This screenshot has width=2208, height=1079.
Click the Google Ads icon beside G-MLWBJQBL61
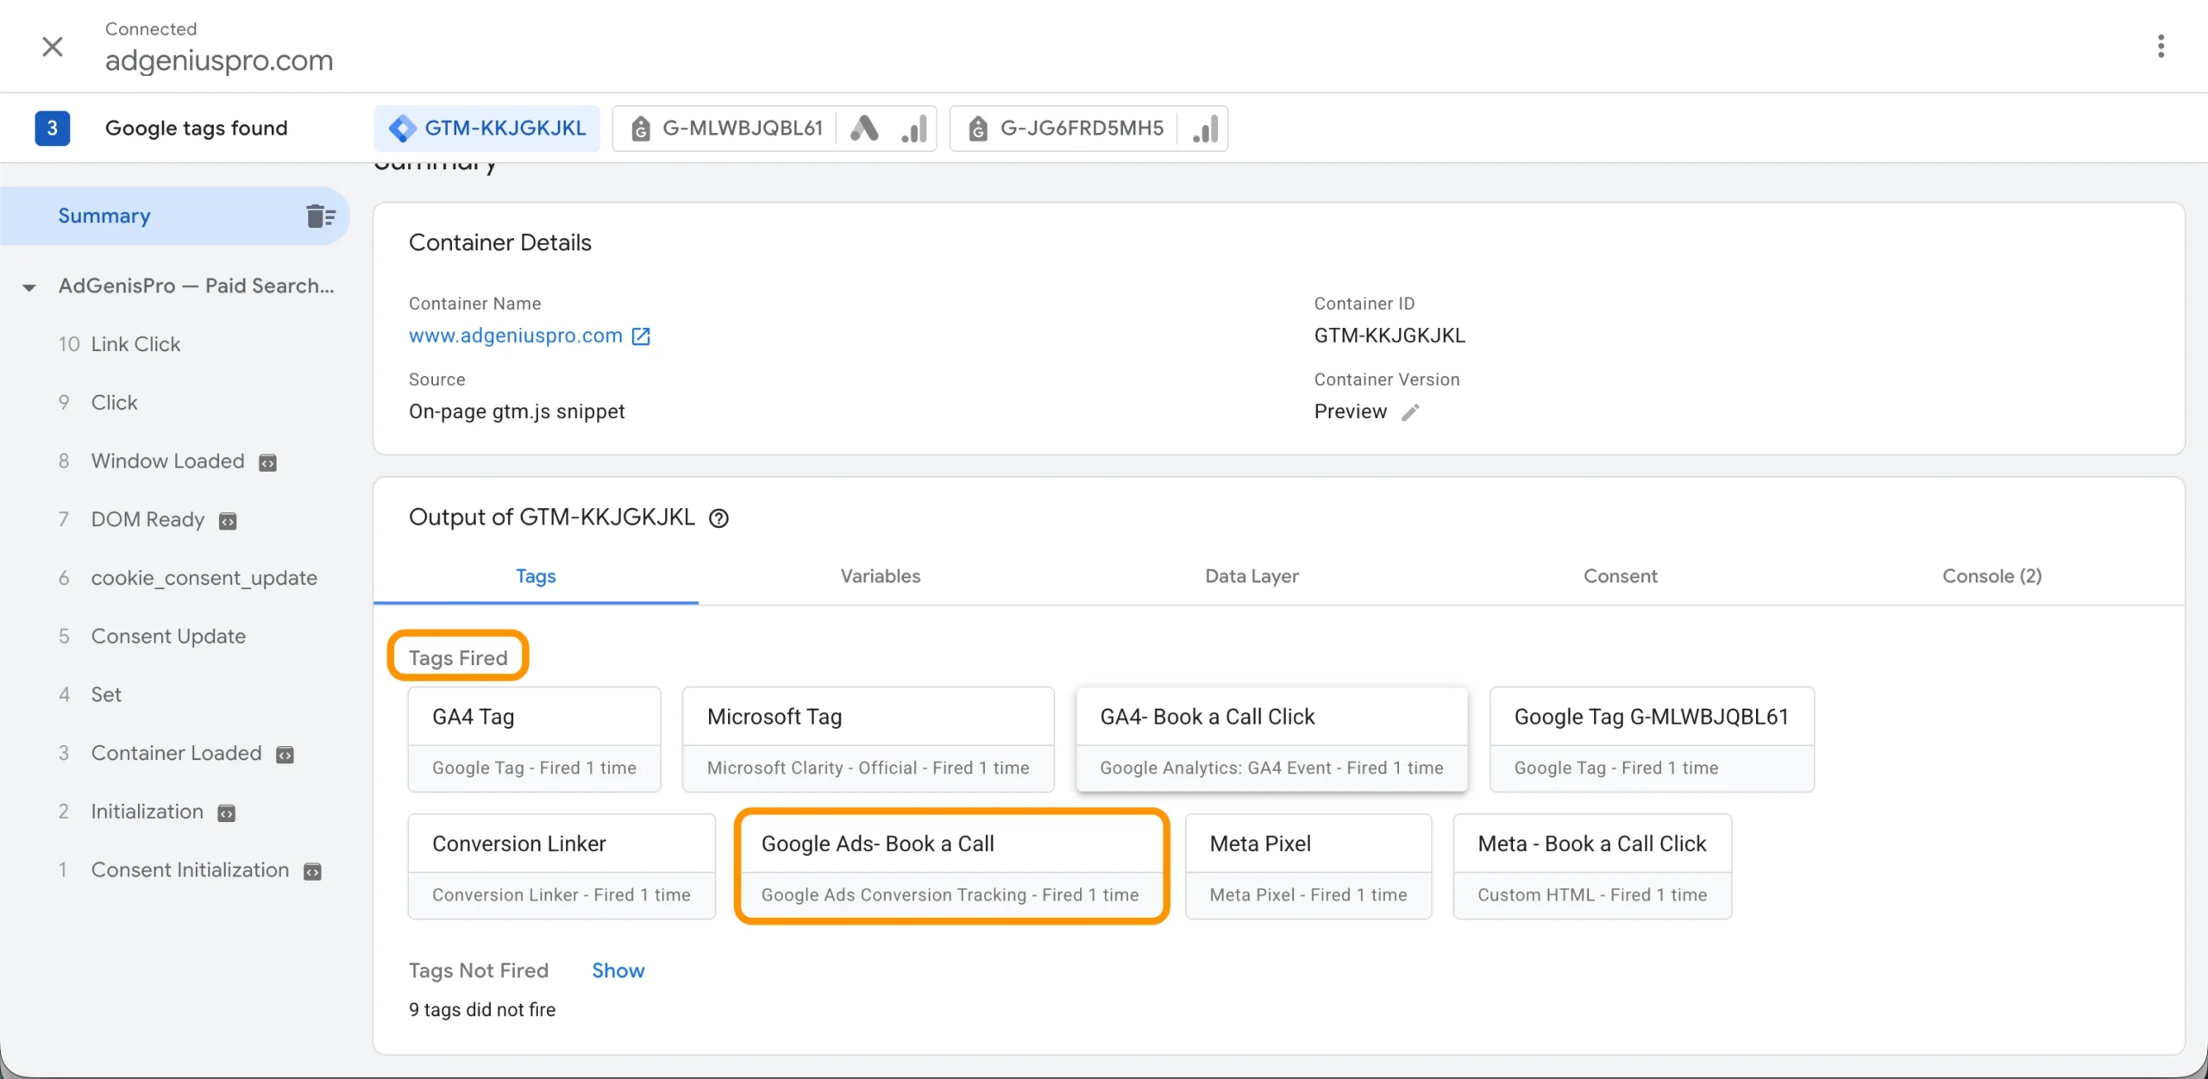click(864, 129)
